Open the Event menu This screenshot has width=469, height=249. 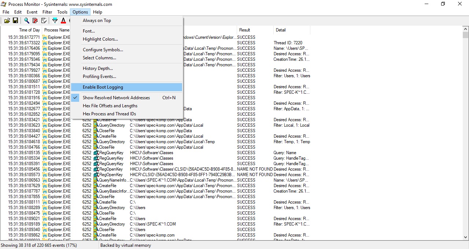click(32, 12)
